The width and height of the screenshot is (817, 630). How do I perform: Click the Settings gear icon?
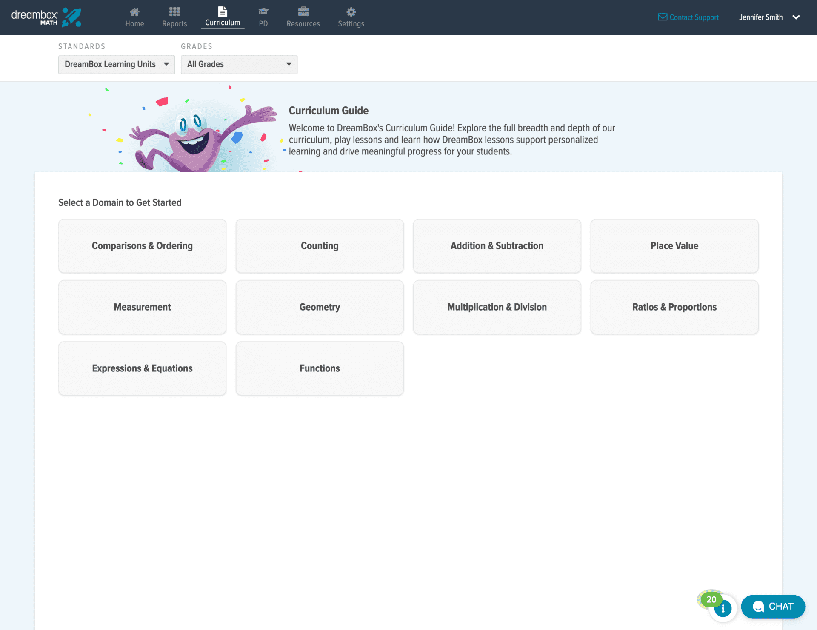click(x=351, y=11)
